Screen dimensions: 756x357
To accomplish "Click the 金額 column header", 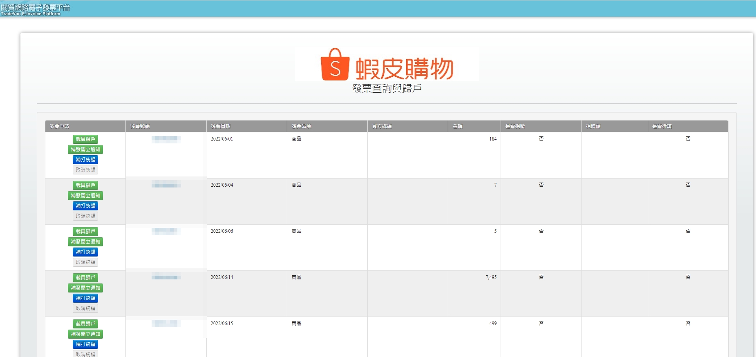I will tap(457, 126).
